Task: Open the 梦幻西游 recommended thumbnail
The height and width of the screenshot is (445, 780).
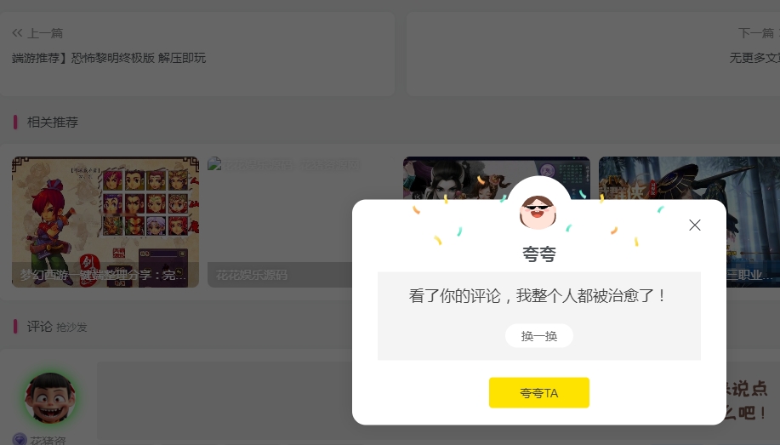Action: 105,222
